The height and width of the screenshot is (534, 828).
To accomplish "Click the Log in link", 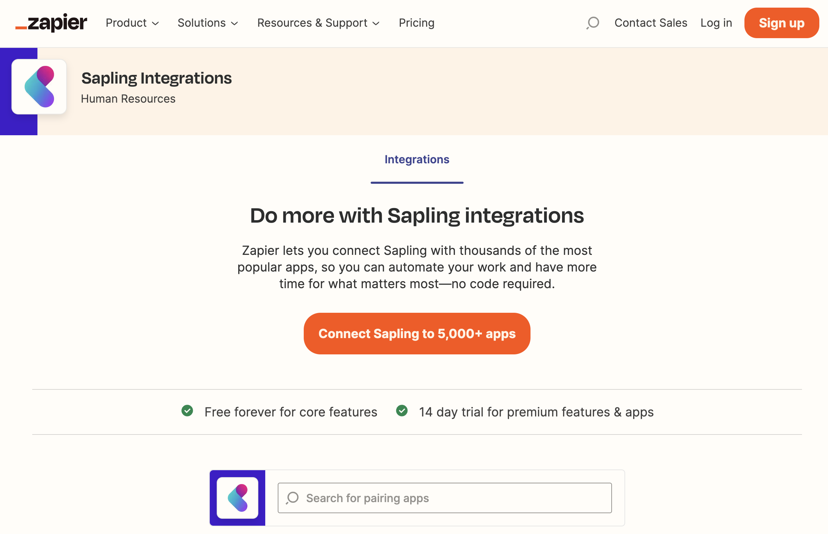I will click(x=716, y=23).
